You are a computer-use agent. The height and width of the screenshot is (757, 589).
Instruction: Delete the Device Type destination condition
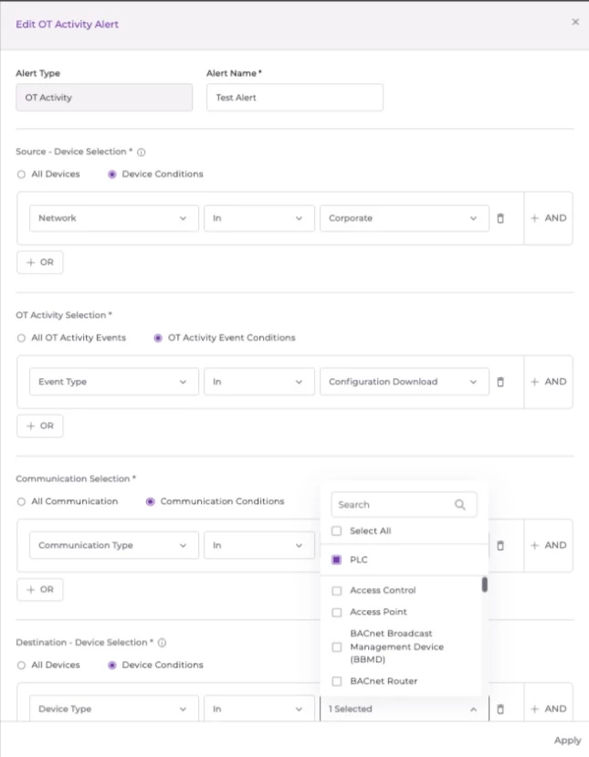(x=500, y=709)
